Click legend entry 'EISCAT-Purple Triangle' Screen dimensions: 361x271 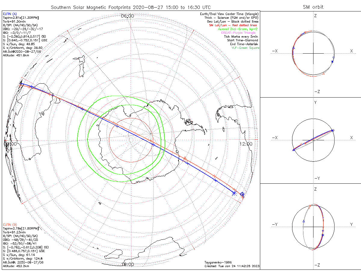tap(238, 33)
